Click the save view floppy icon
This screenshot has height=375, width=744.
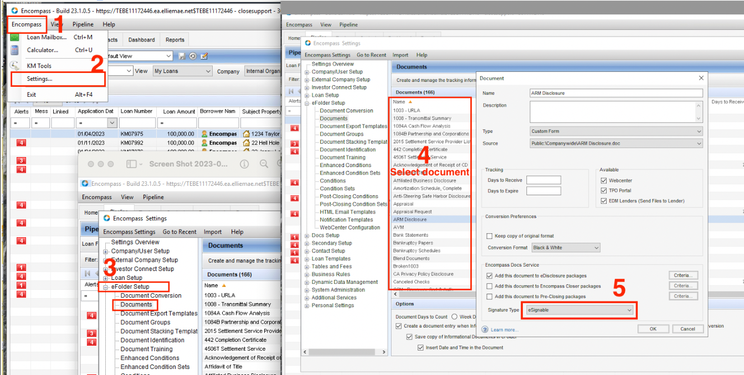click(x=182, y=56)
